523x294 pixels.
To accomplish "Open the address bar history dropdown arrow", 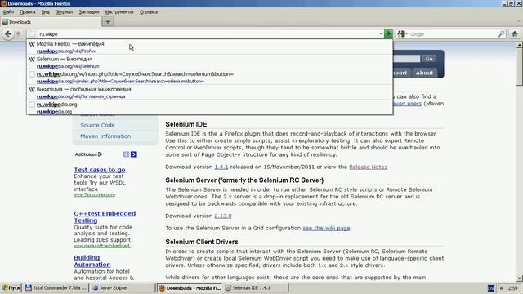I will [x=381, y=34].
